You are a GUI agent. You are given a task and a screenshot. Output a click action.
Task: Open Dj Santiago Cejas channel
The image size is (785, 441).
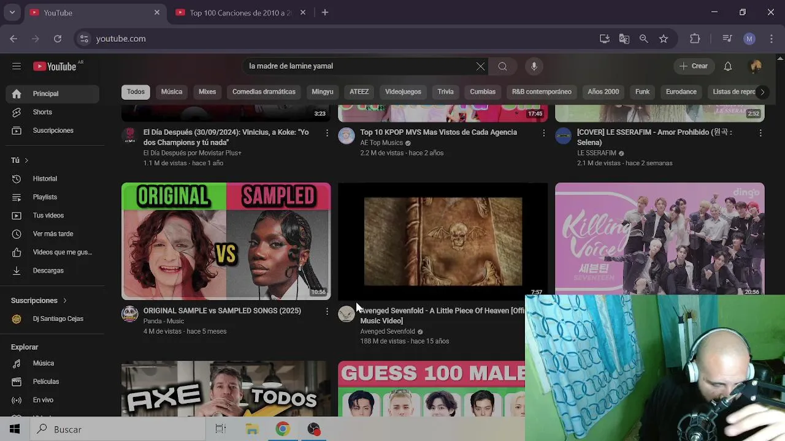[x=53, y=318]
